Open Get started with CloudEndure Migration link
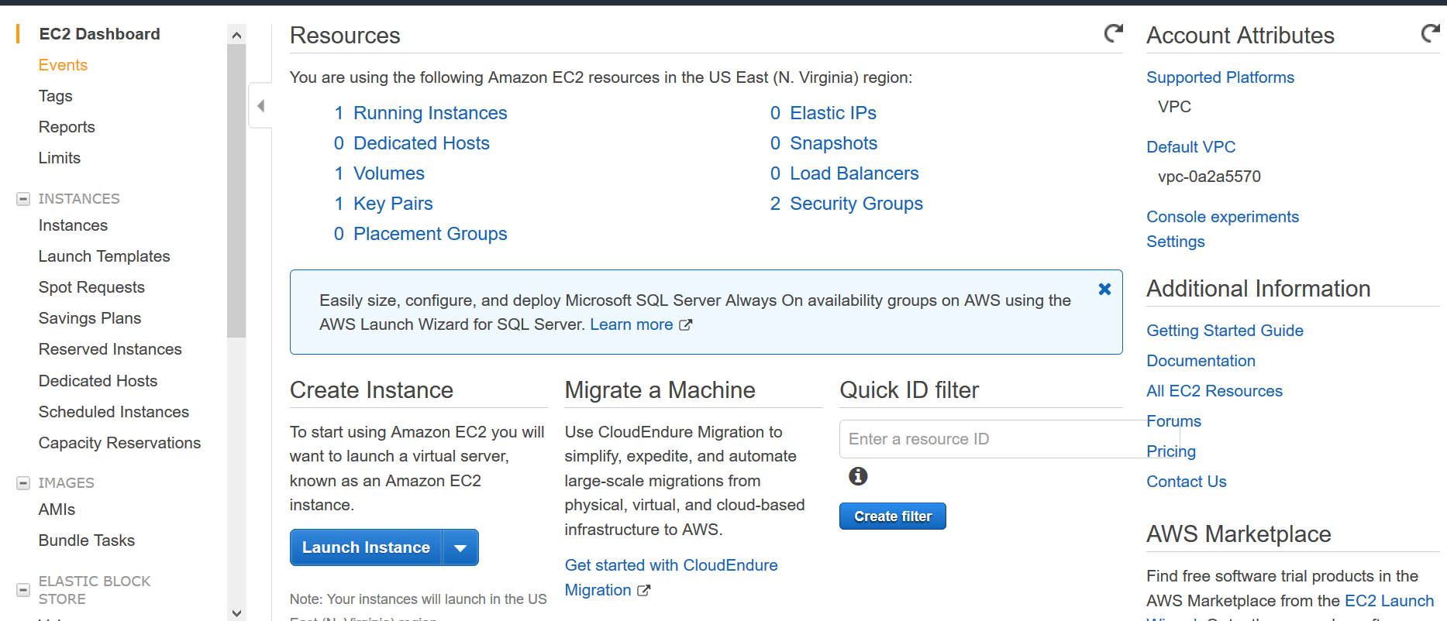1447x621 pixels. point(671,578)
